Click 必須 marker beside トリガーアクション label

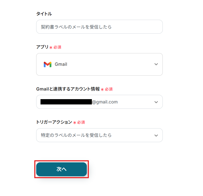pos(81,122)
